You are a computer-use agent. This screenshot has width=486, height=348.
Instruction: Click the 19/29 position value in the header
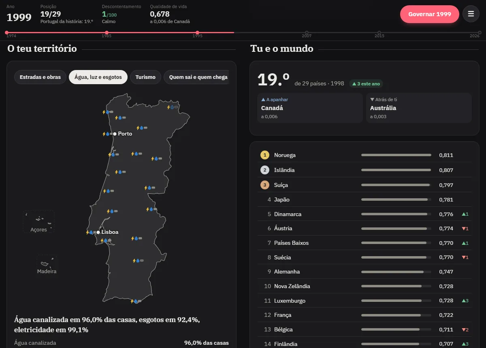pos(51,14)
